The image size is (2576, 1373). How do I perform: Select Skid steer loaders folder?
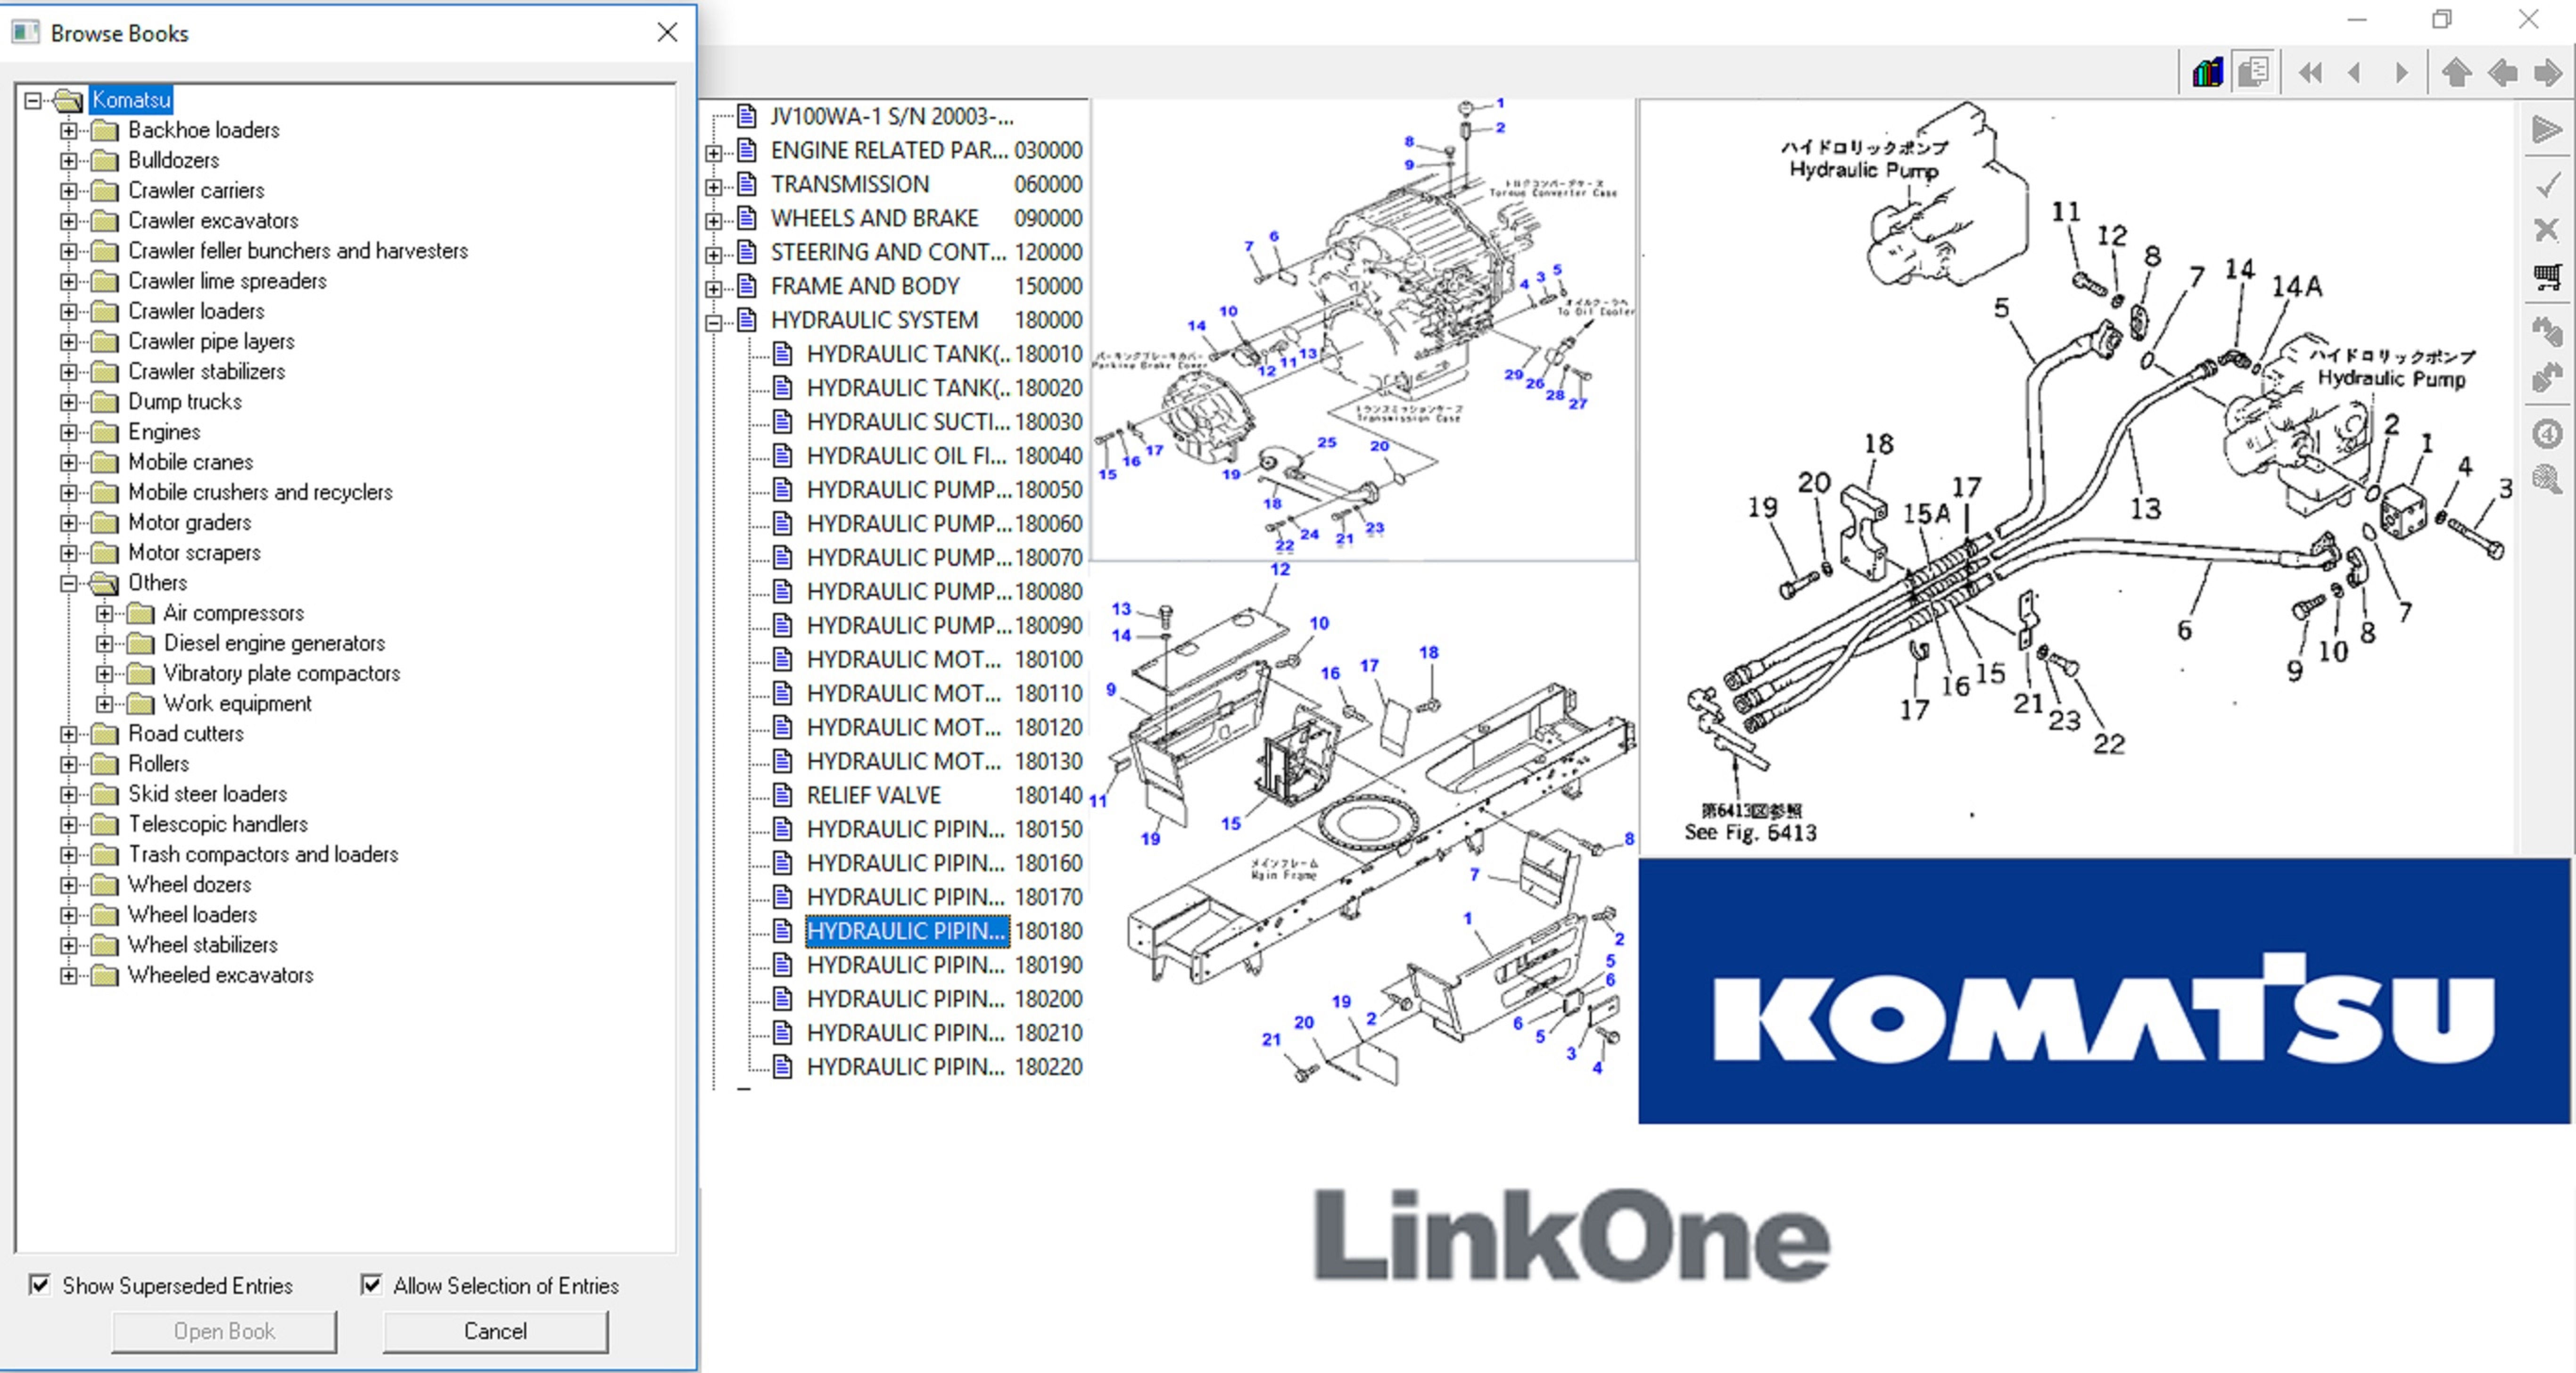pyautogui.click(x=207, y=794)
